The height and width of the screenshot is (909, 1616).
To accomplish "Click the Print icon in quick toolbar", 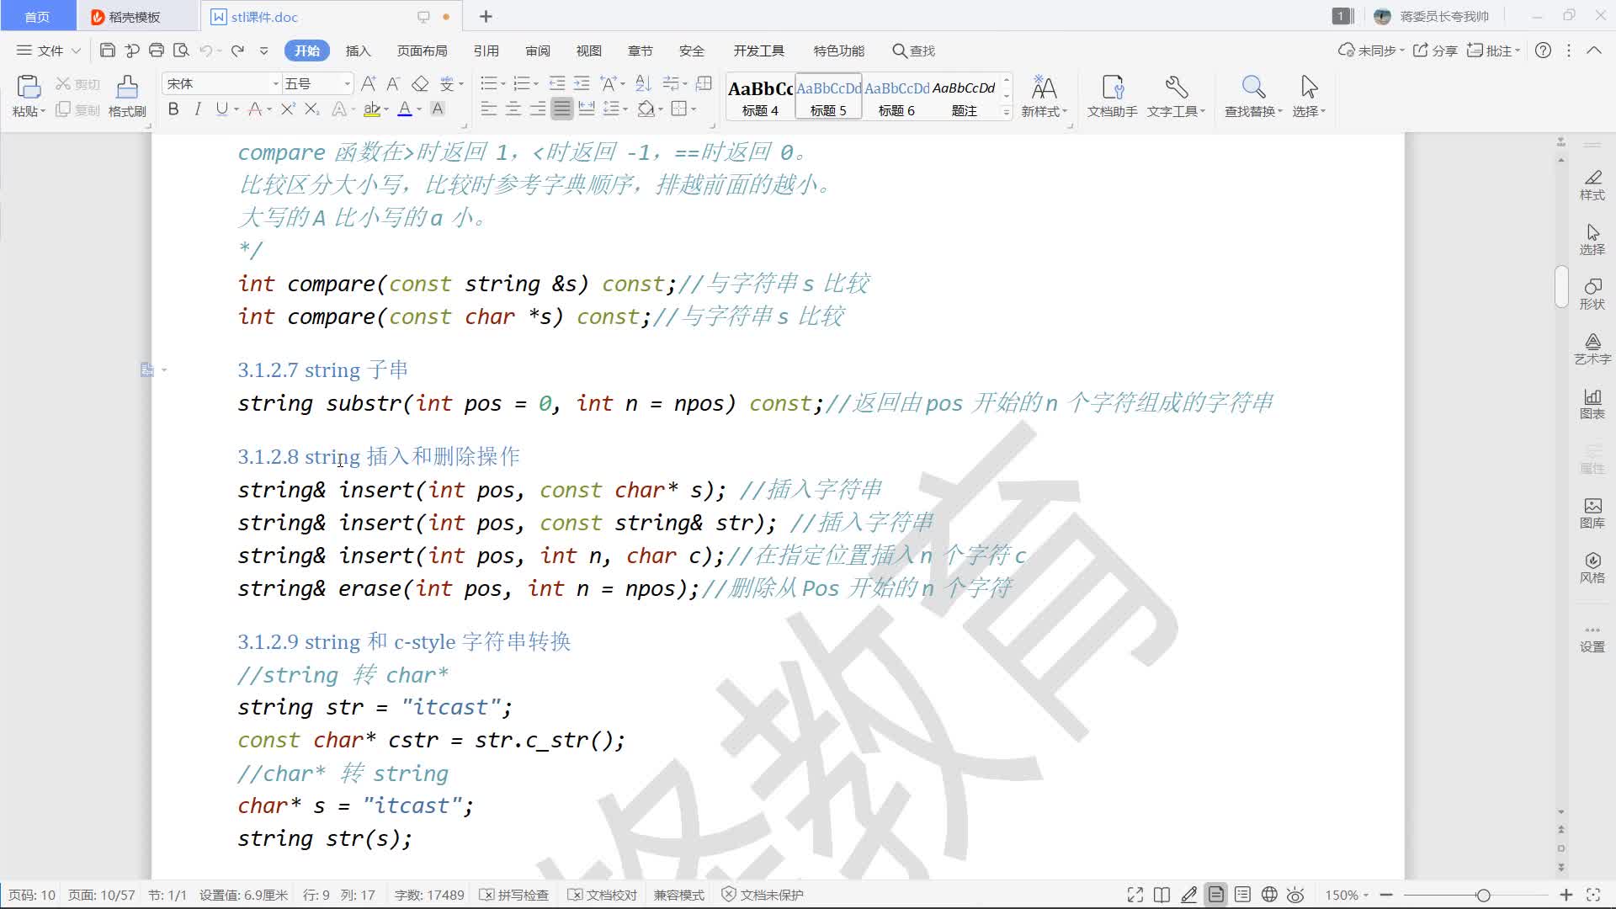I will point(157,50).
